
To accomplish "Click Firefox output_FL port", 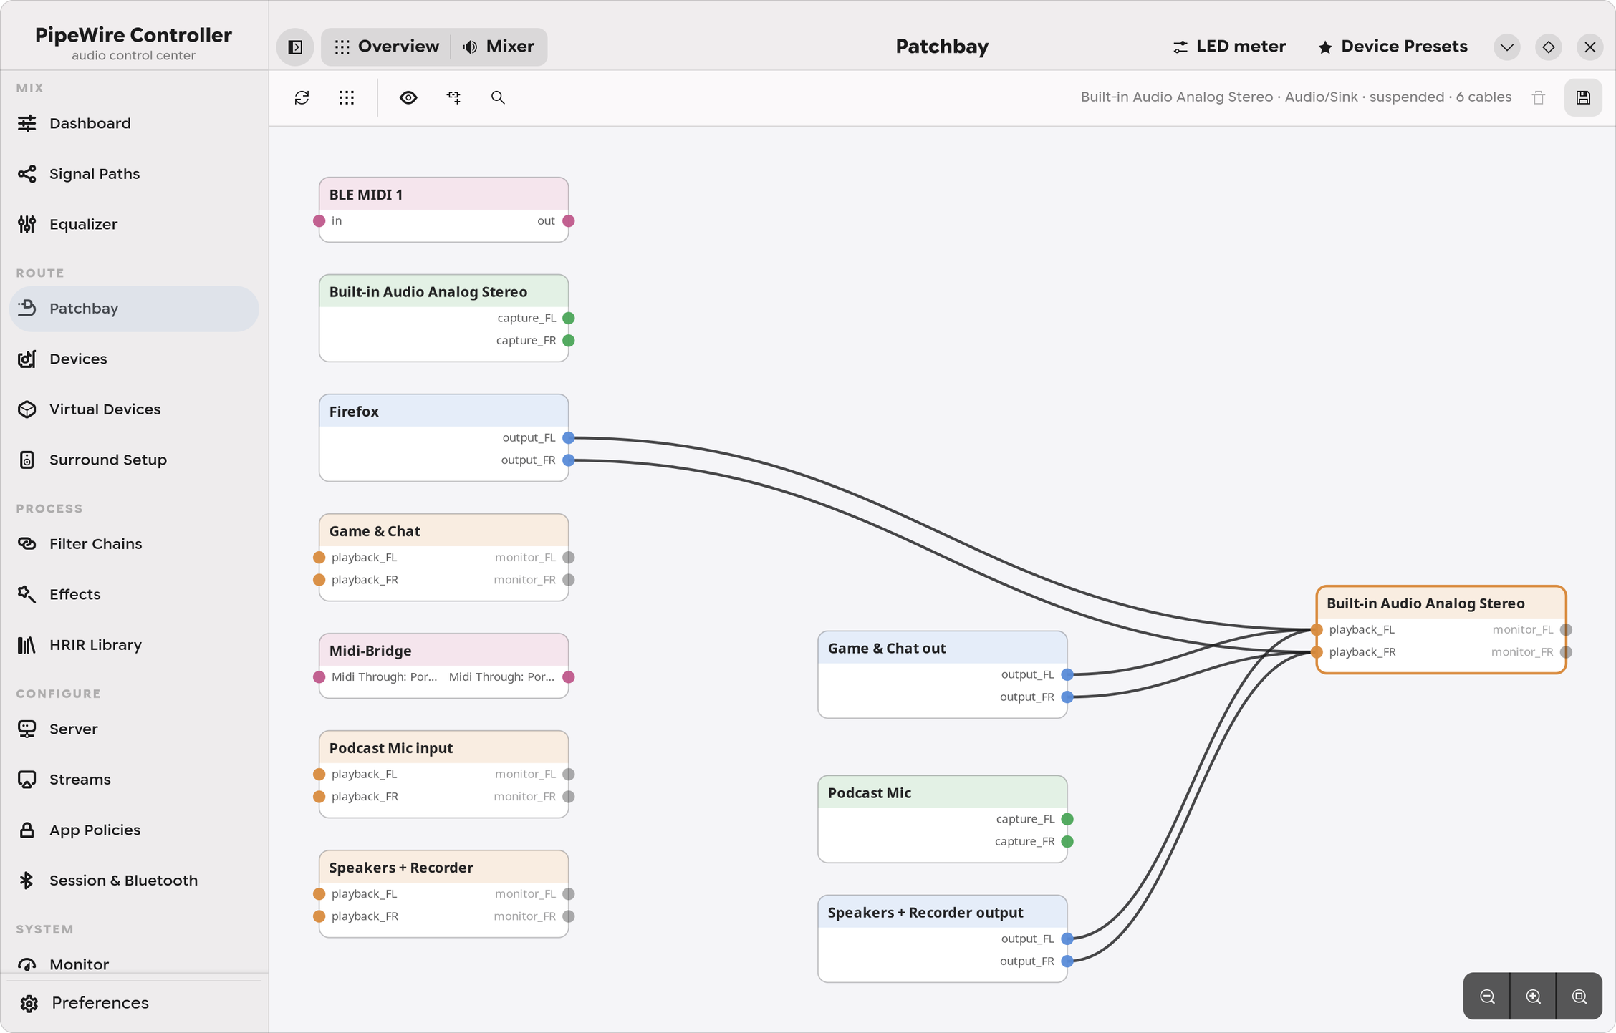I will click(568, 437).
